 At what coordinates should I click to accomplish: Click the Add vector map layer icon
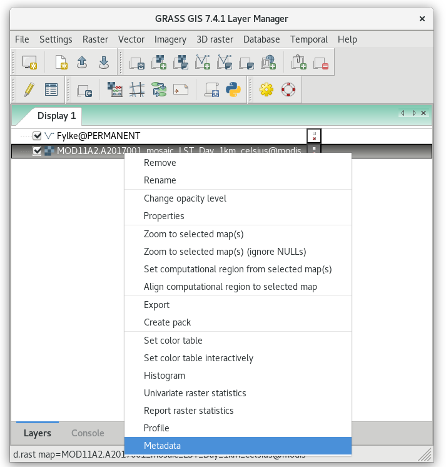click(203, 63)
